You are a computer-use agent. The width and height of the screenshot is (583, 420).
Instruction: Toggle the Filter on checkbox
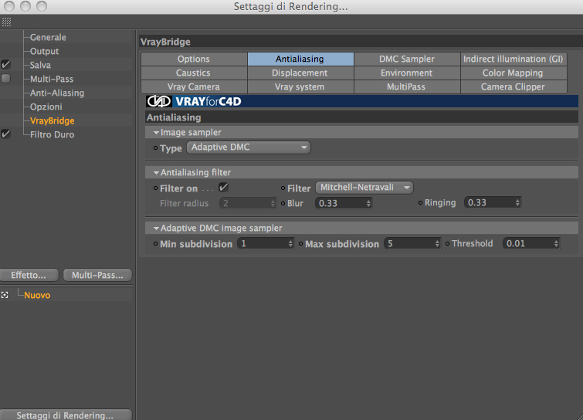(223, 188)
